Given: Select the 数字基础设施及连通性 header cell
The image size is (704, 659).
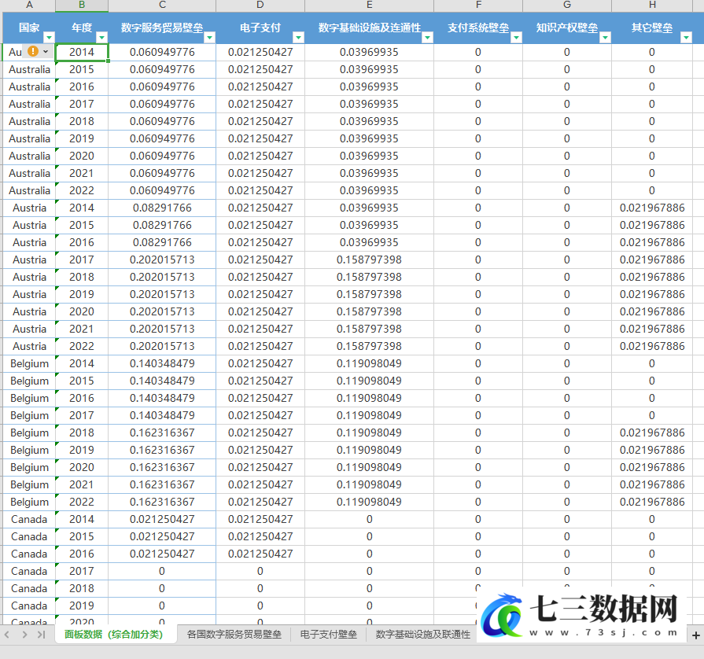Looking at the screenshot, I should click(369, 28).
